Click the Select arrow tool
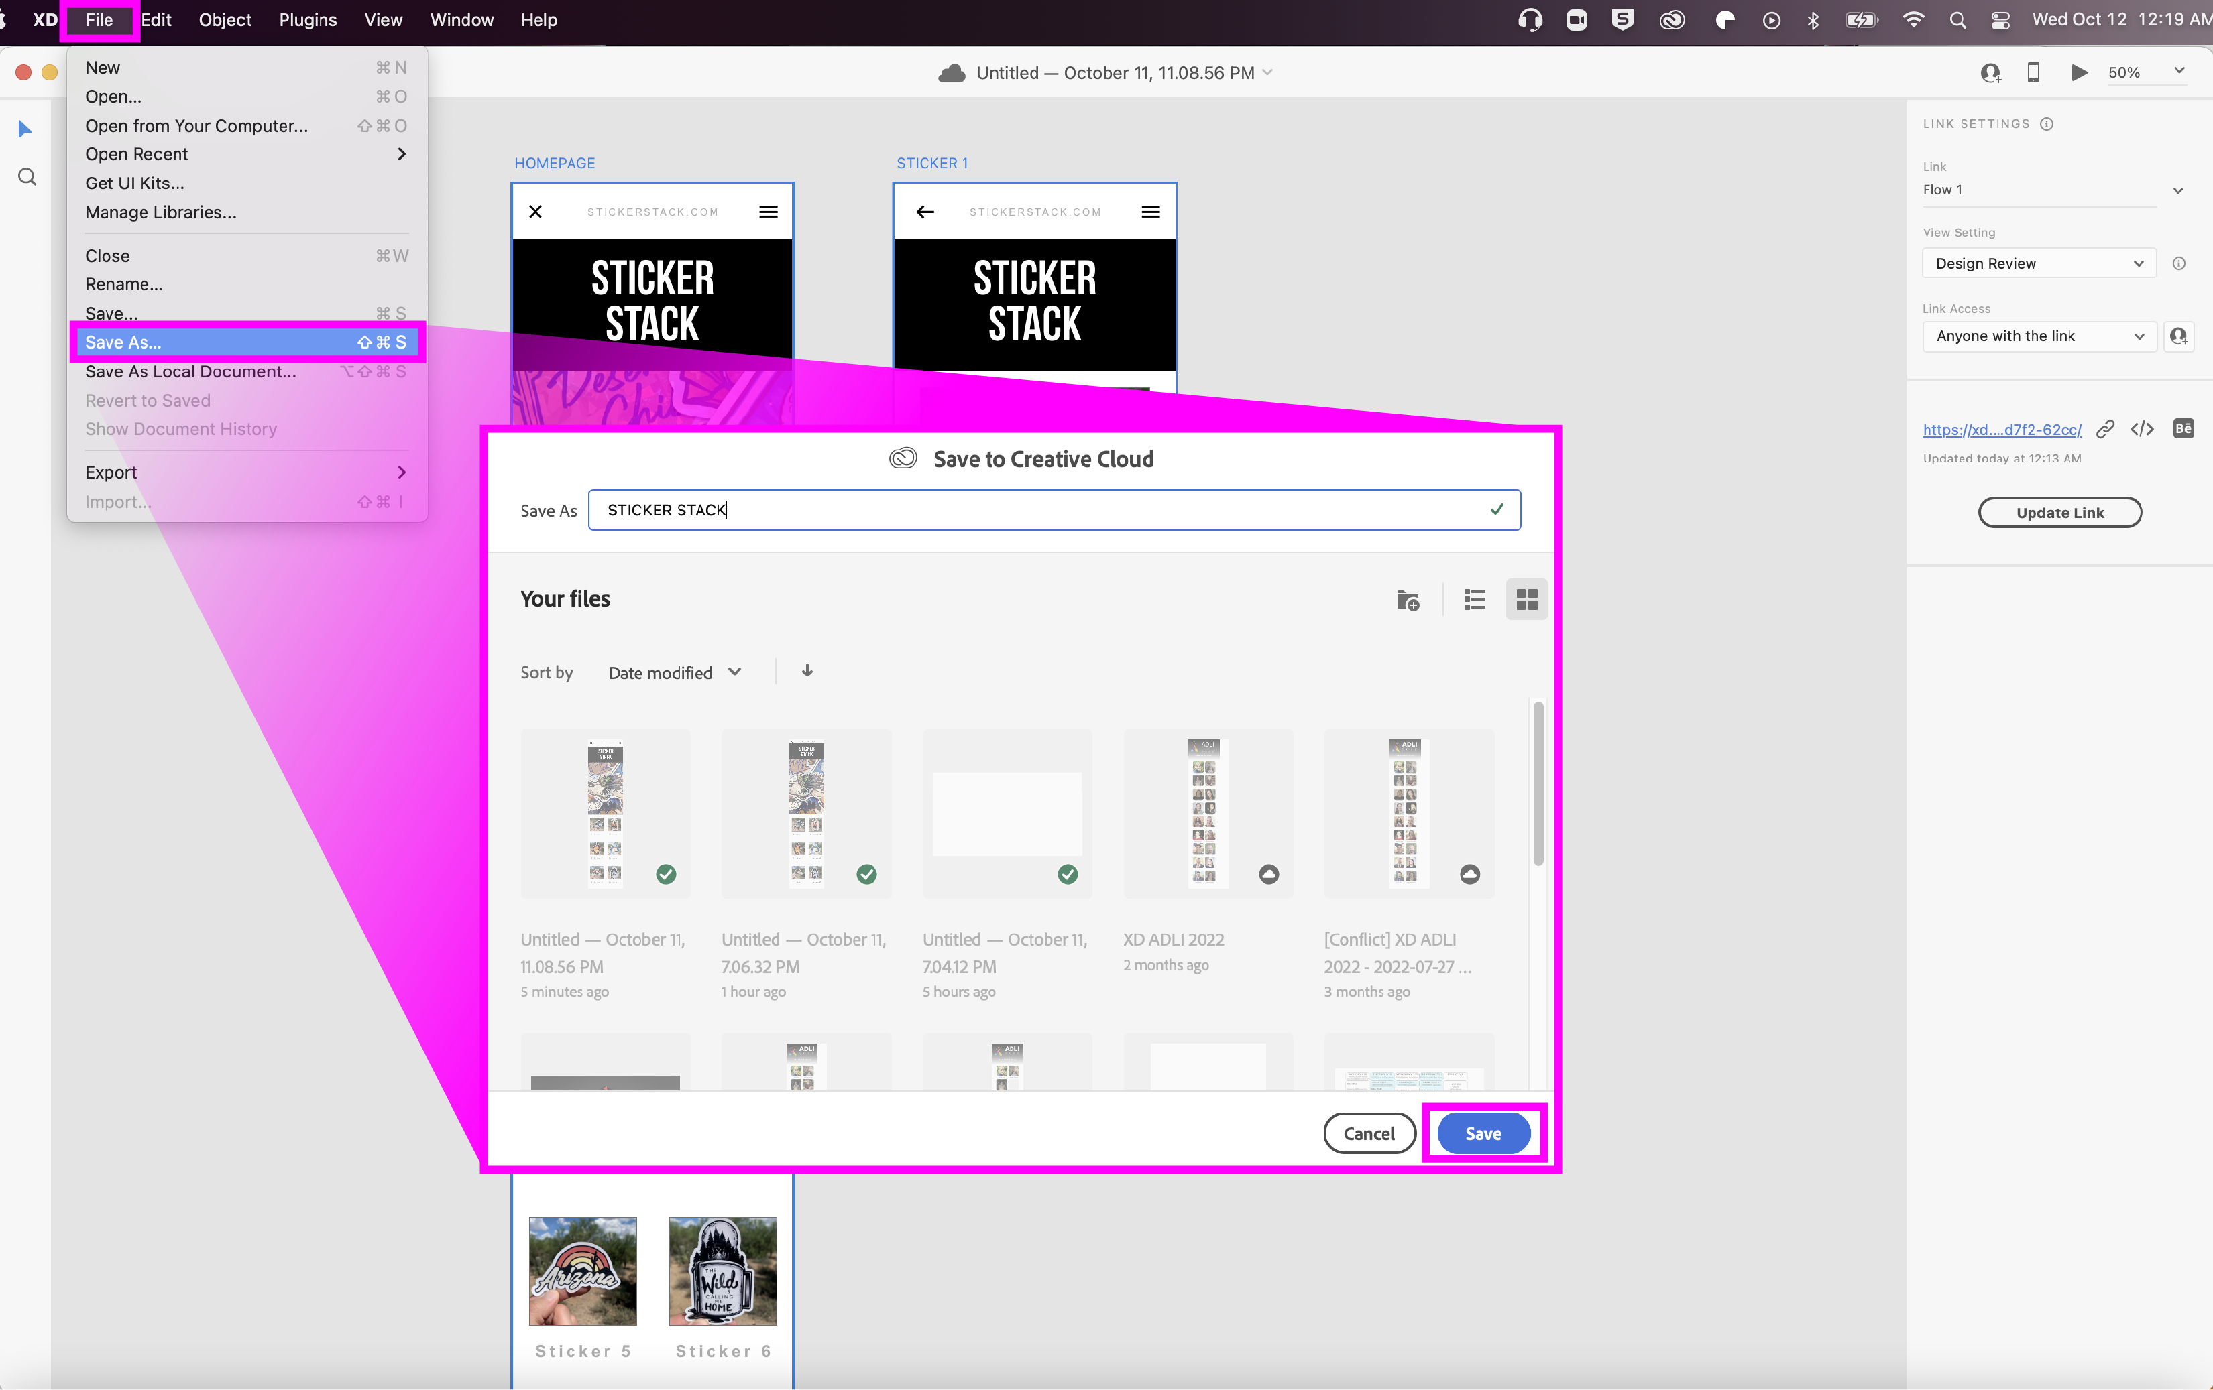2213x1390 pixels. [25, 129]
